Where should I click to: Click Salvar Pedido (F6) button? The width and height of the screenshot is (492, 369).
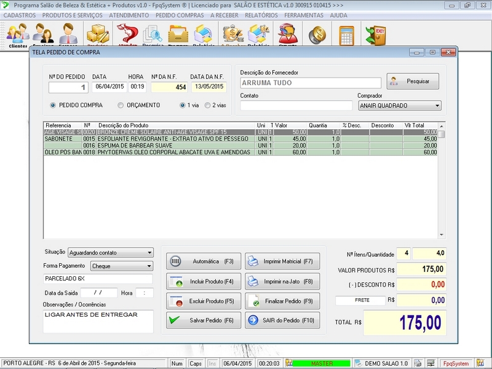pos(204,320)
